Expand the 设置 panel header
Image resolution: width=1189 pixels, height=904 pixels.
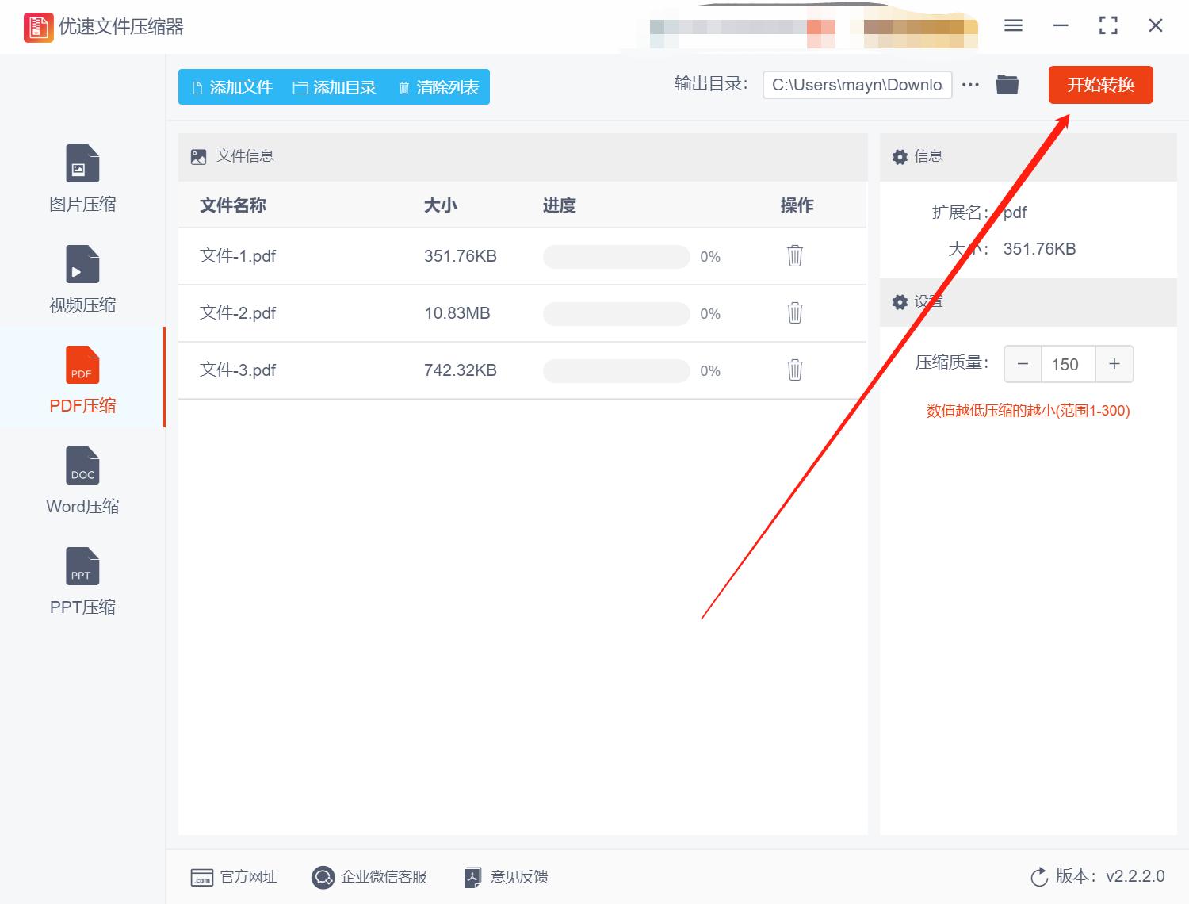(928, 302)
